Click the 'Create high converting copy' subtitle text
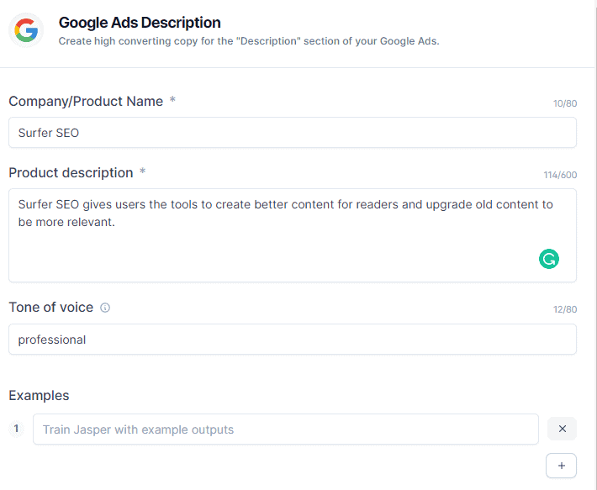597x490 pixels. [248, 41]
